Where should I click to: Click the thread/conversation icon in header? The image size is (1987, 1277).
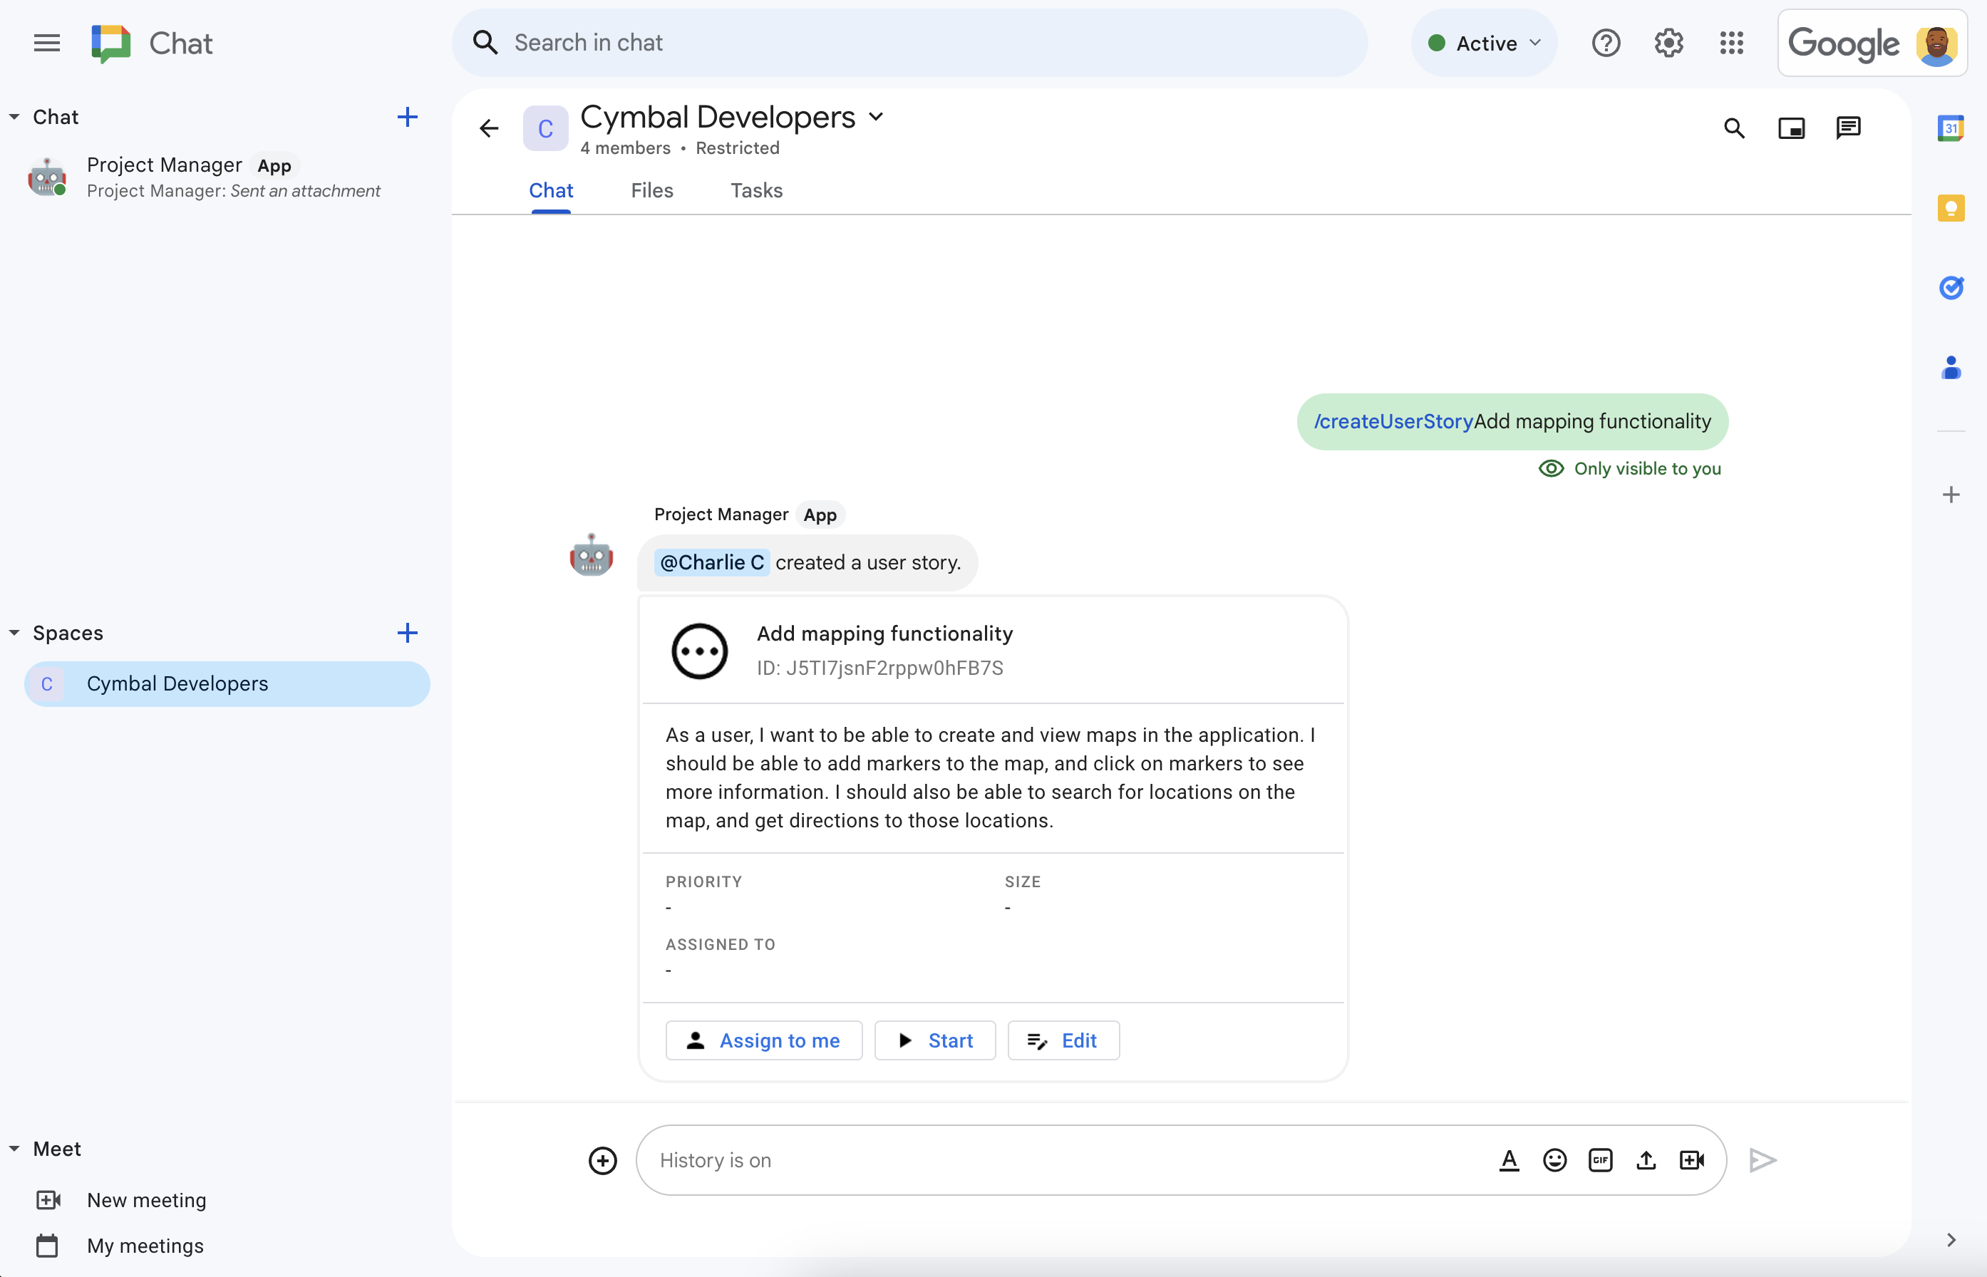pyautogui.click(x=1848, y=128)
